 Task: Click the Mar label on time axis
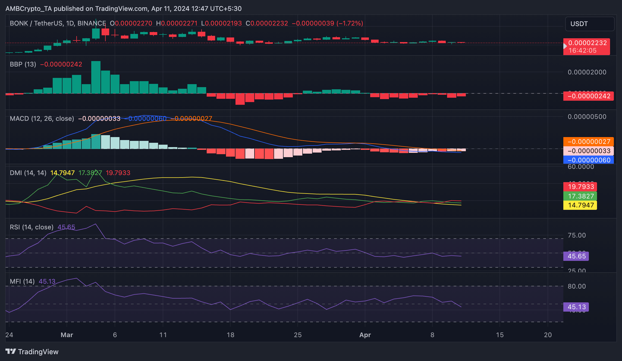tap(67, 335)
